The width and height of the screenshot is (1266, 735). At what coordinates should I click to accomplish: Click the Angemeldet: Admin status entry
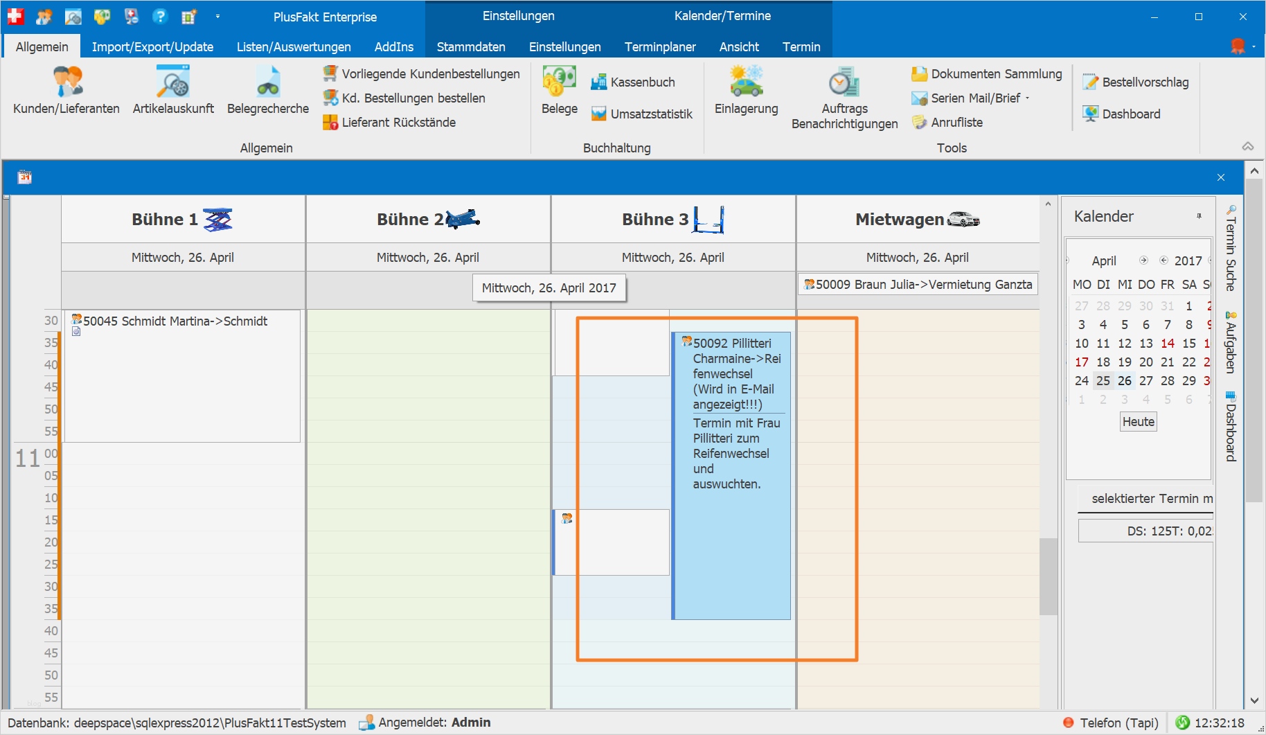(x=425, y=723)
